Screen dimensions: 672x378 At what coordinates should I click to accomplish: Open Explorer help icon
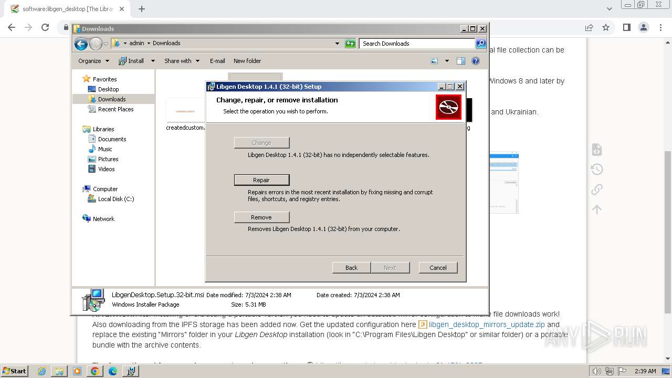[x=476, y=61]
